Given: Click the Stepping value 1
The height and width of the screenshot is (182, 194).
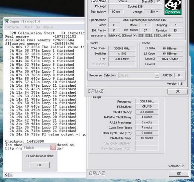Looking at the screenshot, I should pos(176,25).
